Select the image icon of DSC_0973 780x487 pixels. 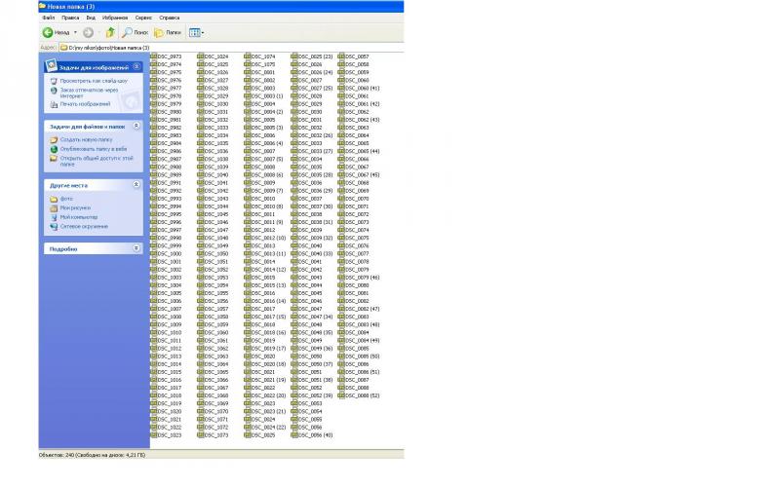[153, 56]
